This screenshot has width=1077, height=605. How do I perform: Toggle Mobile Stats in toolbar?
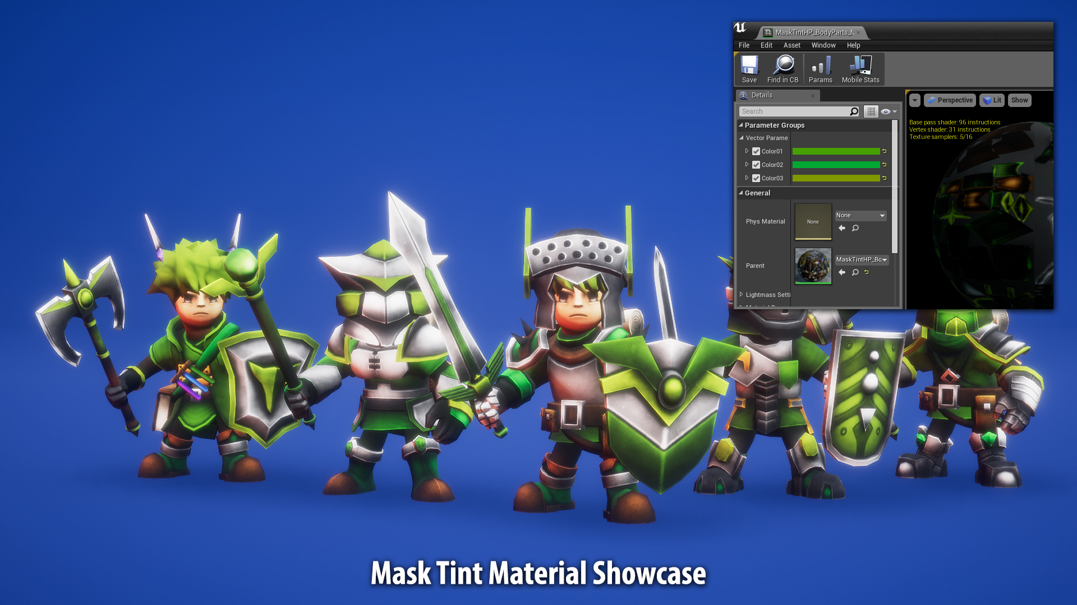[x=860, y=69]
